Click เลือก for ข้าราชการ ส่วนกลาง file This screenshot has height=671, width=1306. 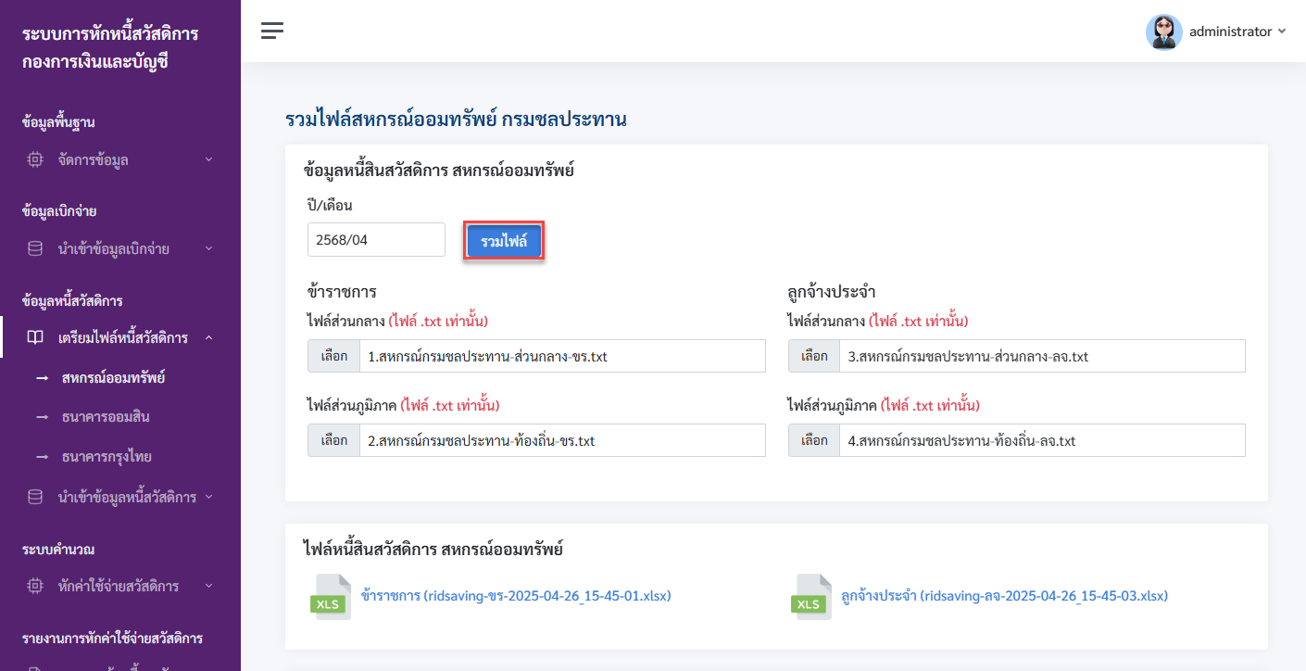point(334,356)
